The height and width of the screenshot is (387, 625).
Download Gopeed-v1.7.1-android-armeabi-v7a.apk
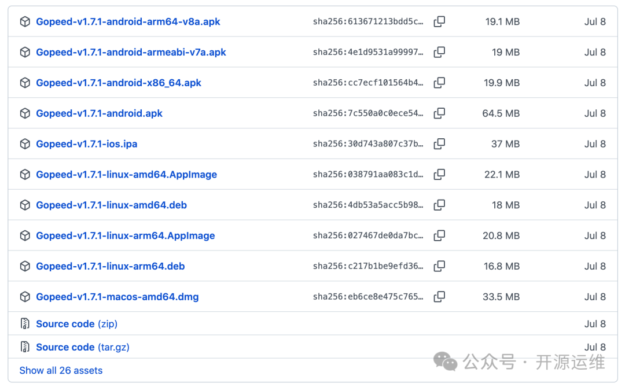[x=131, y=52]
